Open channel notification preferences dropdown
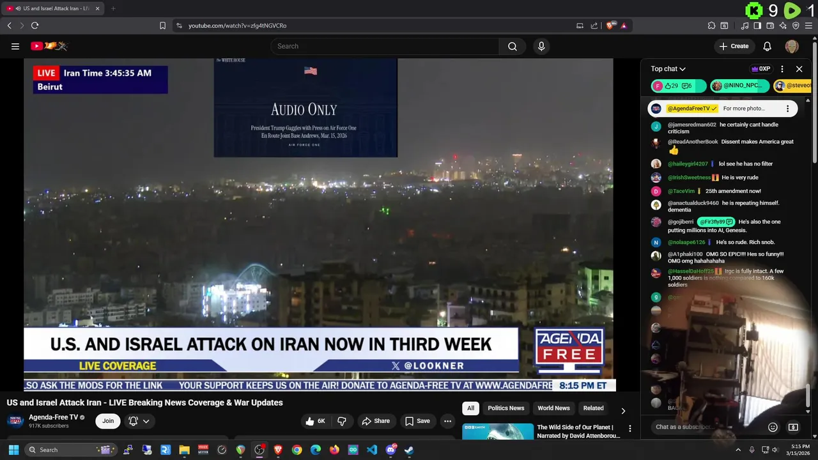Viewport: 818px width, 460px height. 139,421
